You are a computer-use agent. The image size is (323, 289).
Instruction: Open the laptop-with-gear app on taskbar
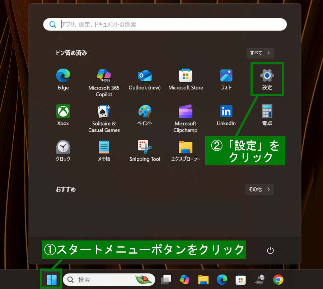click(x=259, y=280)
